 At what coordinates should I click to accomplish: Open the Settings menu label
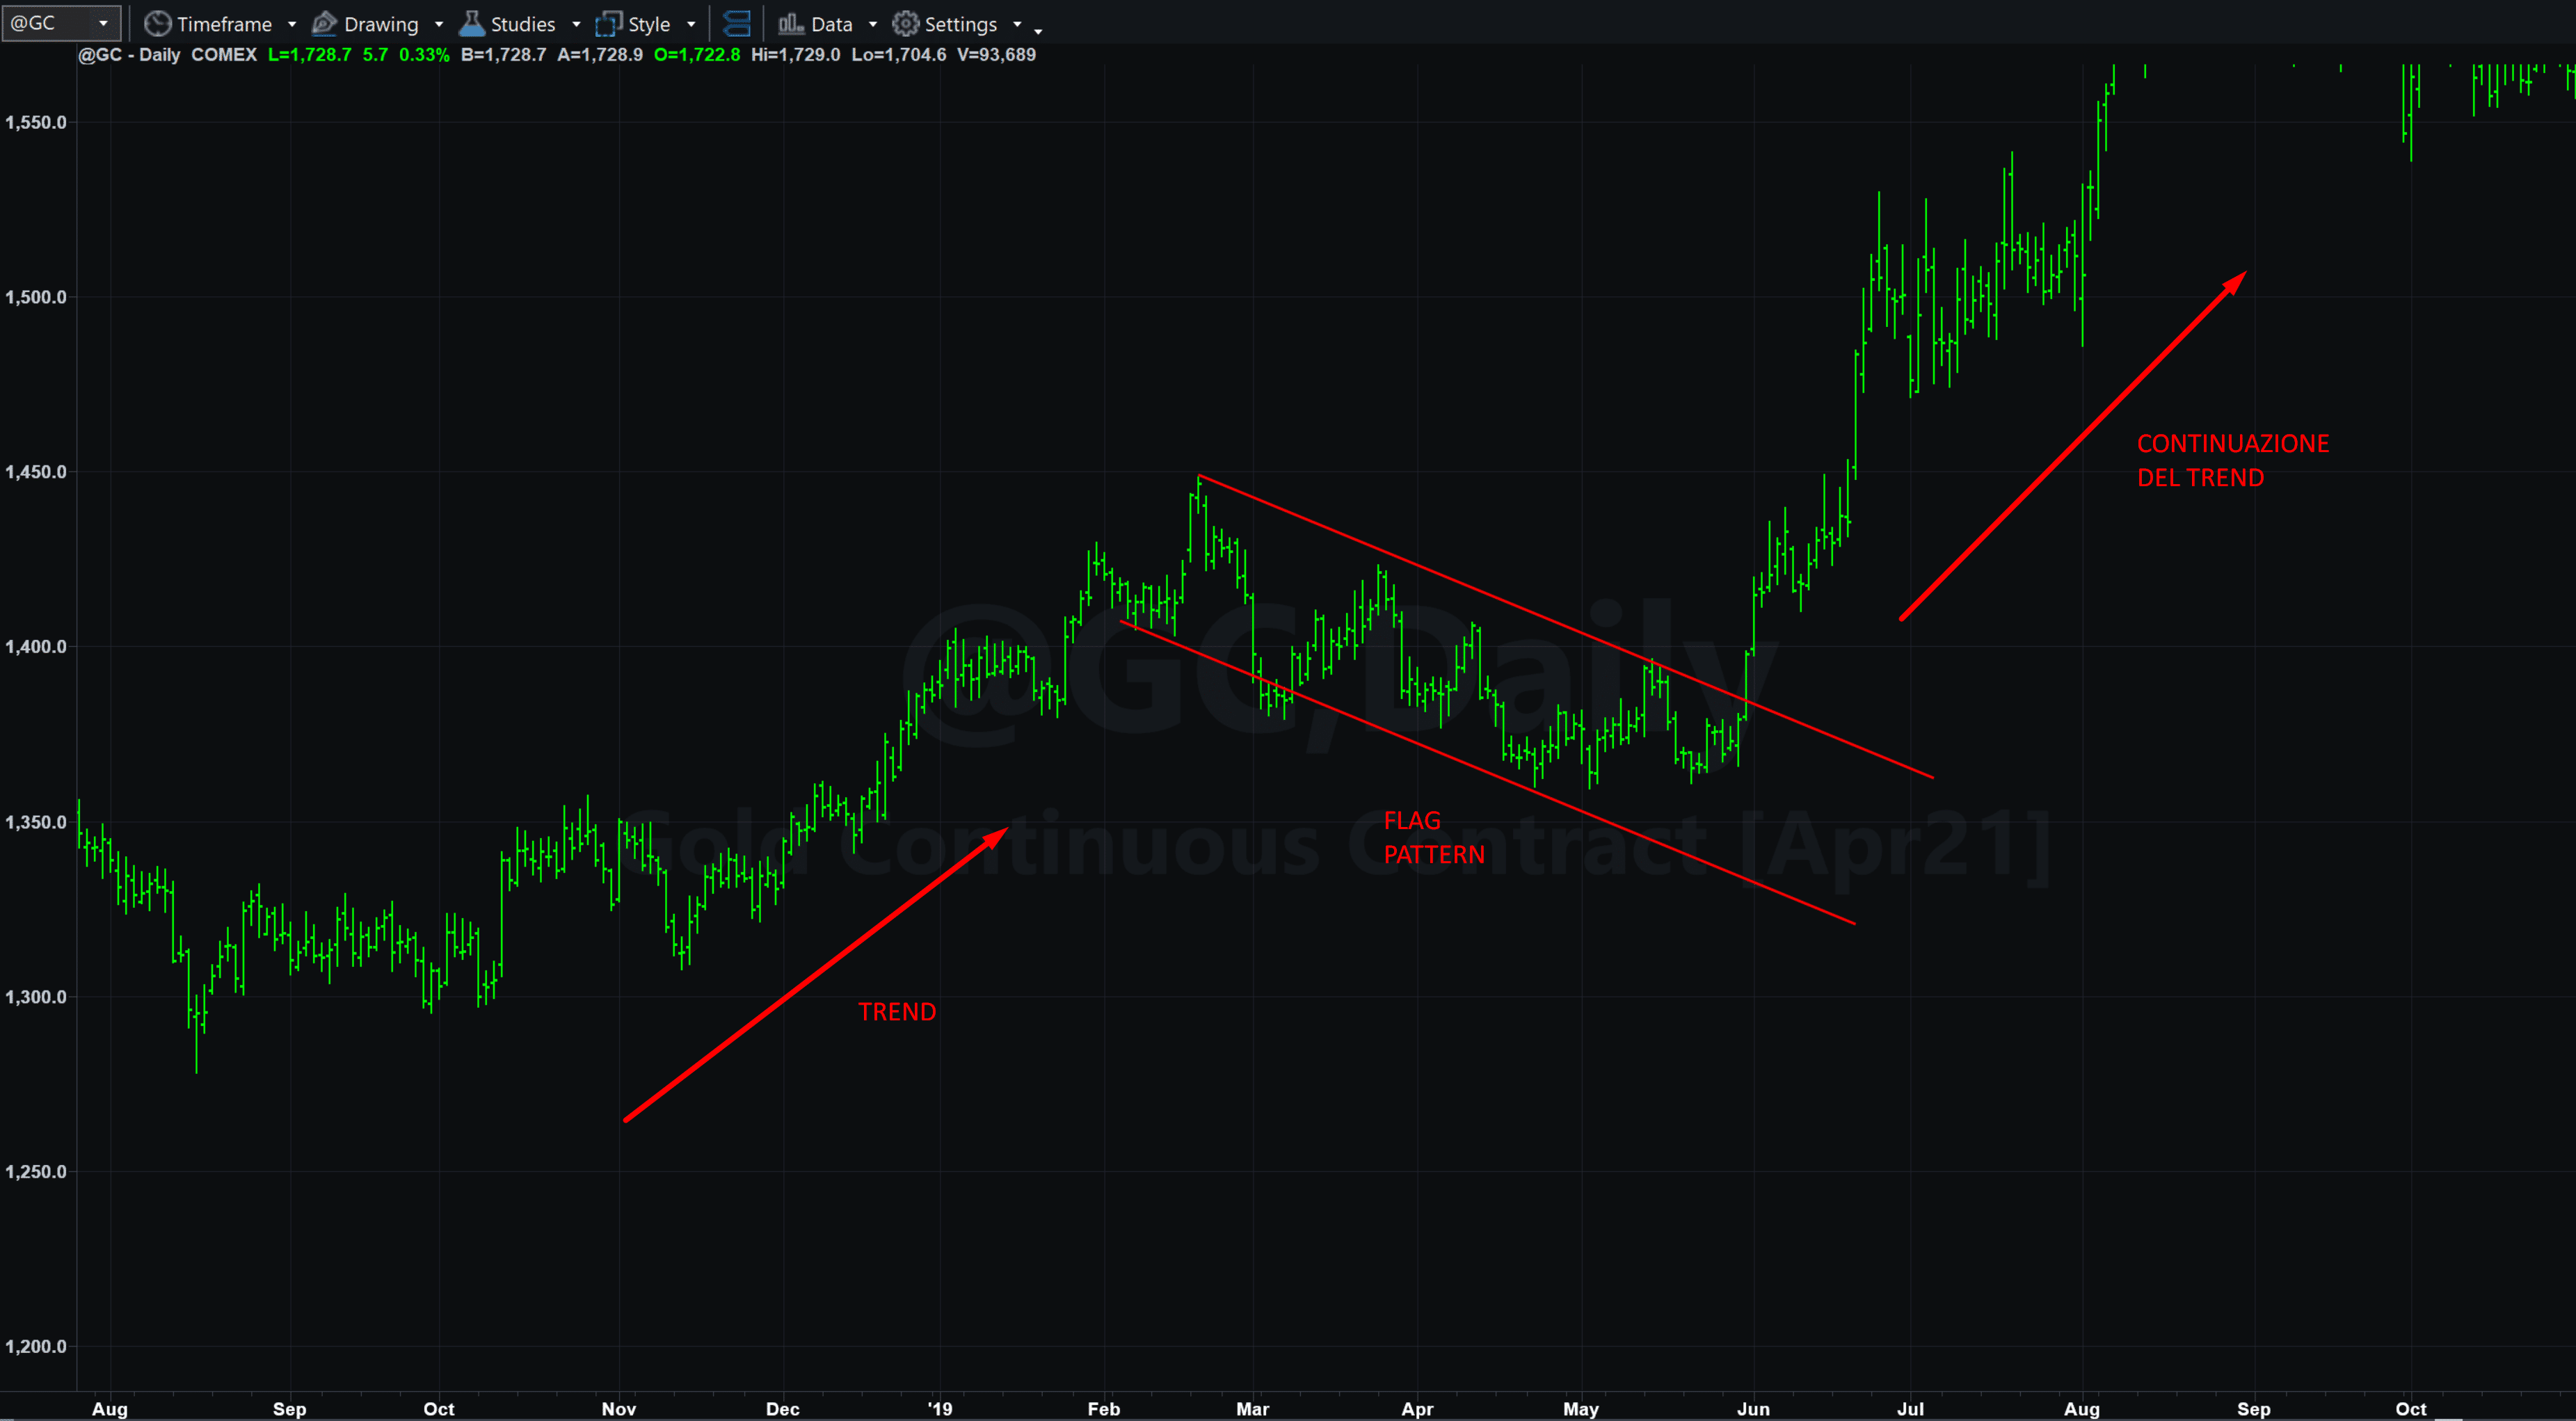coord(961,24)
